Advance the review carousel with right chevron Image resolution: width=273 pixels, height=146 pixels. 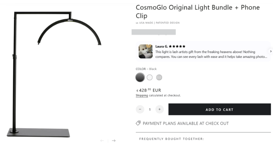click(x=271, y=51)
